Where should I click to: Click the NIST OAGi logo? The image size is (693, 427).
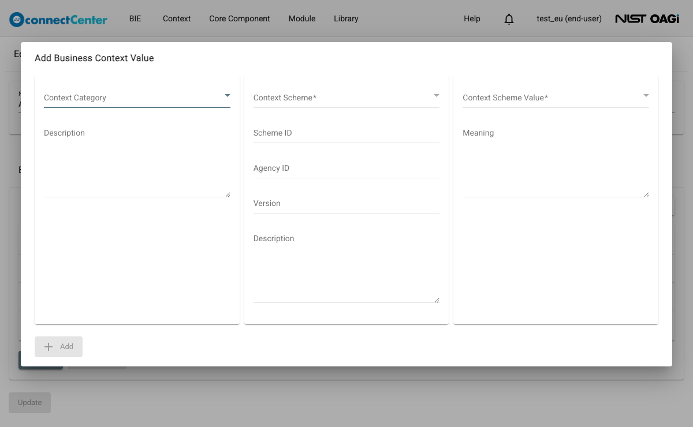pos(647,18)
